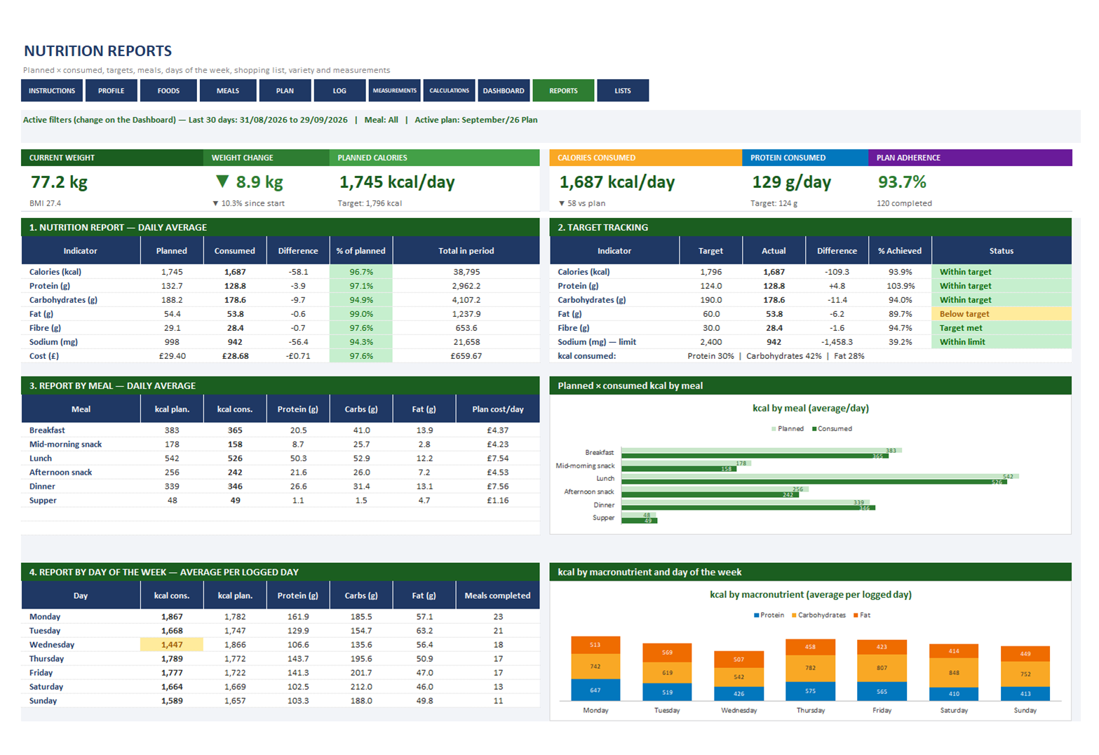1099x755 pixels.
Task: Select Sunday's fat bar segment labeled 449
Action: coord(1025,653)
